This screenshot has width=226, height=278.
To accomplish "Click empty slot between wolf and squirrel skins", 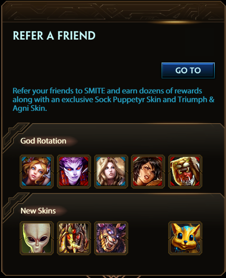I will 148,238.
